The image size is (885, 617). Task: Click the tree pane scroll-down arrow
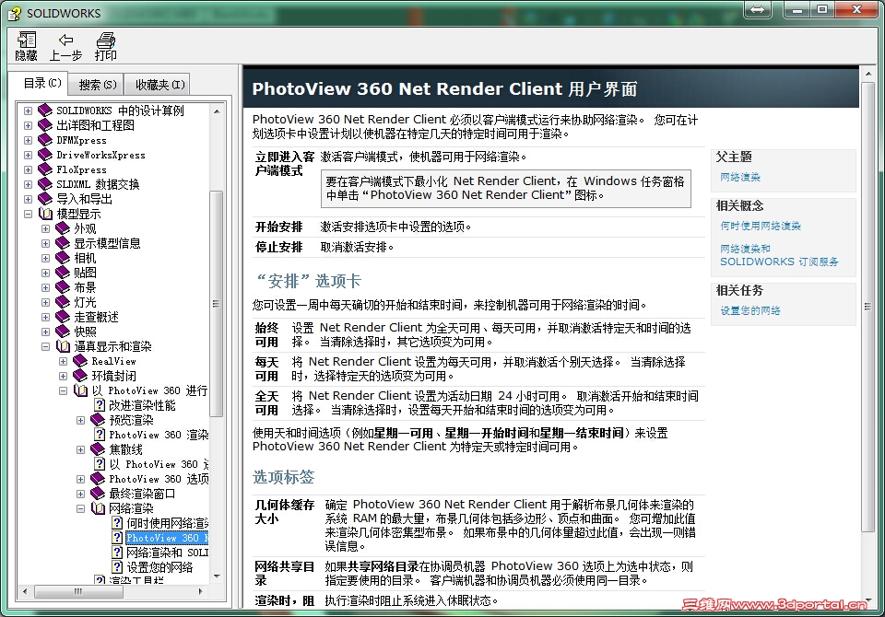(216, 576)
